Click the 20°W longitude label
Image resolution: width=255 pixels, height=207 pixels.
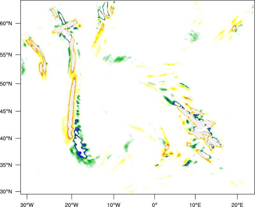[72, 205]
